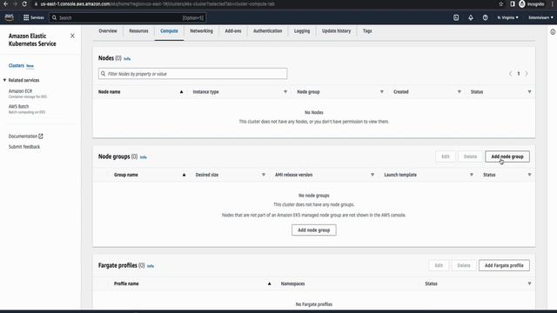Open the Nodes Info link
Image resolution: width=557 pixels, height=313 pixels.
(127, 59)
